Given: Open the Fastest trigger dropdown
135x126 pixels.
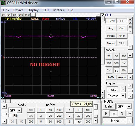Looking at the screenshot, I should coord(123,96).
